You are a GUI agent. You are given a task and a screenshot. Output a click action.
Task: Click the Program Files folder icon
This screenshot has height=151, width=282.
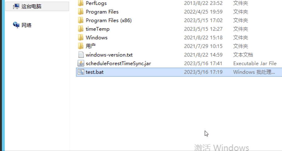[x=81, y=12]
